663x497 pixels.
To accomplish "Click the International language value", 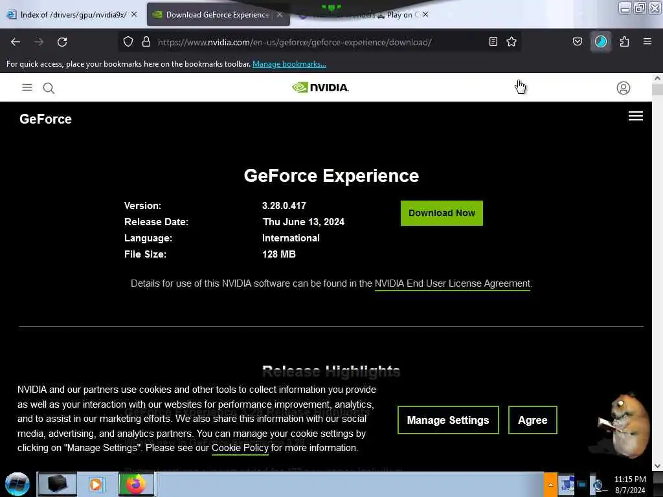I will pyautogui.click(x=291, y=238).
